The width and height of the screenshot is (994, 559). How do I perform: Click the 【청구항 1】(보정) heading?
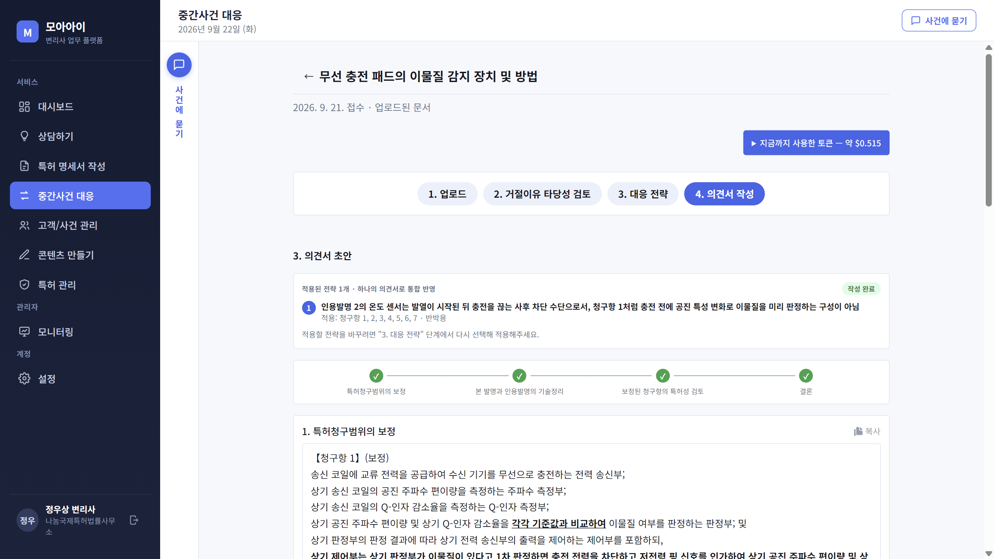[x=350, y=458]
